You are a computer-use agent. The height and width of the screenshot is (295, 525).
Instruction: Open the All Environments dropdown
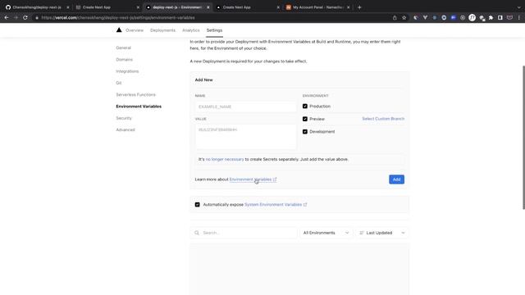[326, 233]
